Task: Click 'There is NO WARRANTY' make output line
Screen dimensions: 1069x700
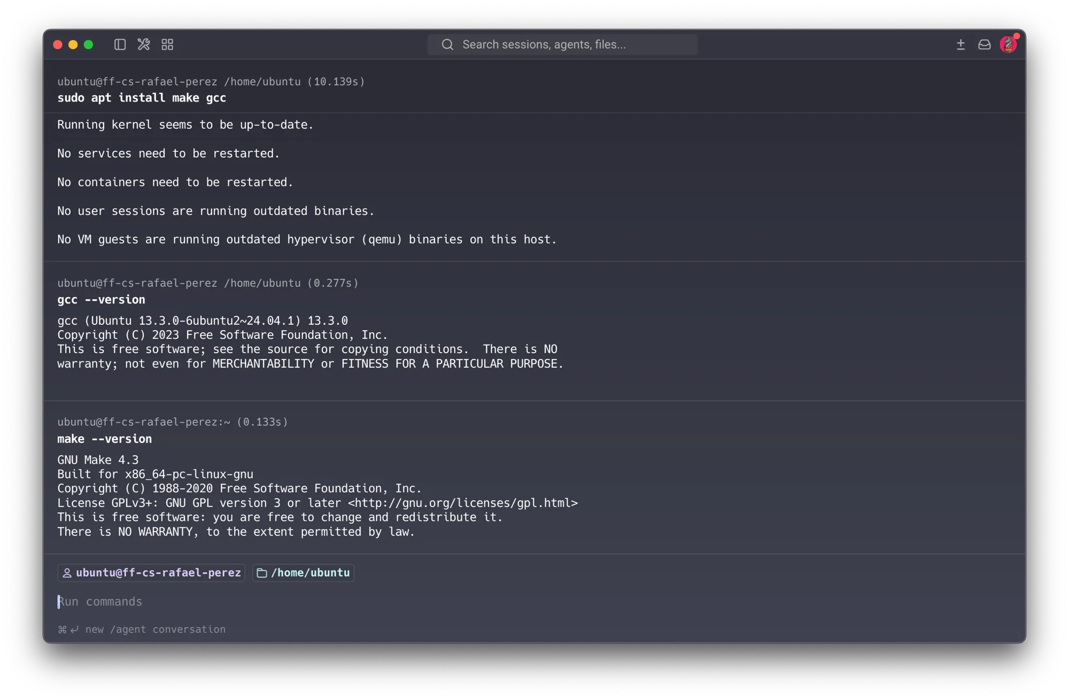Action: tap(236, 532)
